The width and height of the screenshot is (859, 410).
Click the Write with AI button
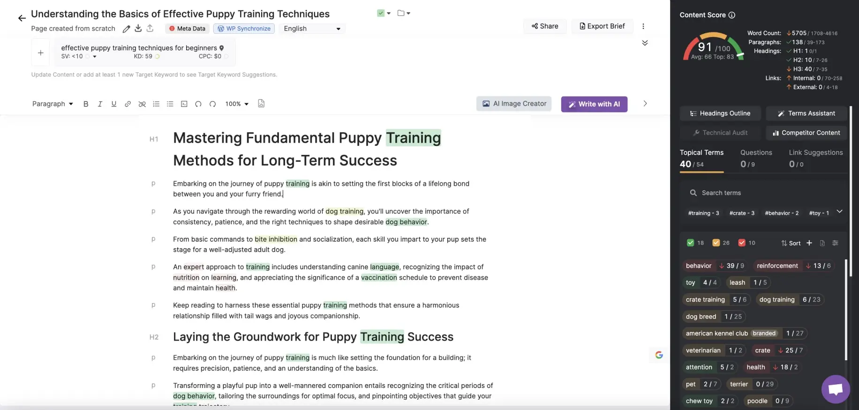point(594,104)
